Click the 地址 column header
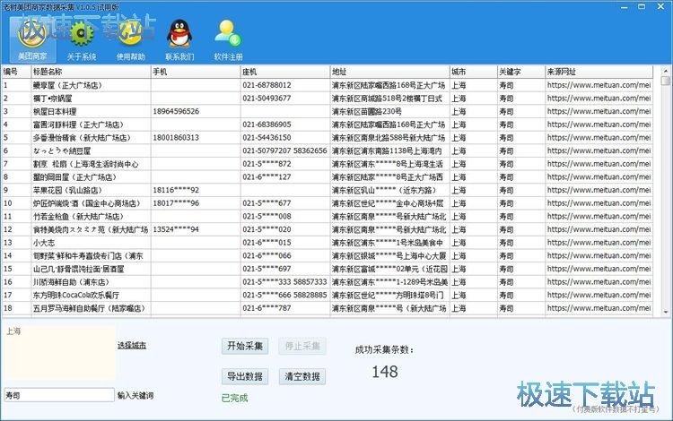 tap(389, 72)
